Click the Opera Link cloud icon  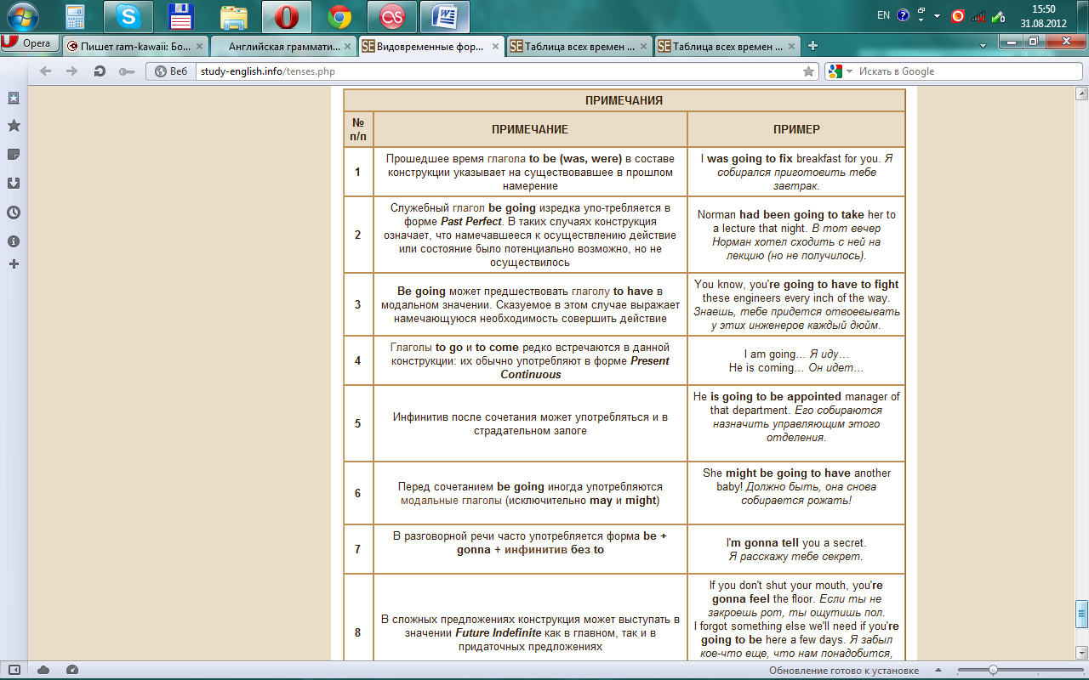click(x=43, y=670)
